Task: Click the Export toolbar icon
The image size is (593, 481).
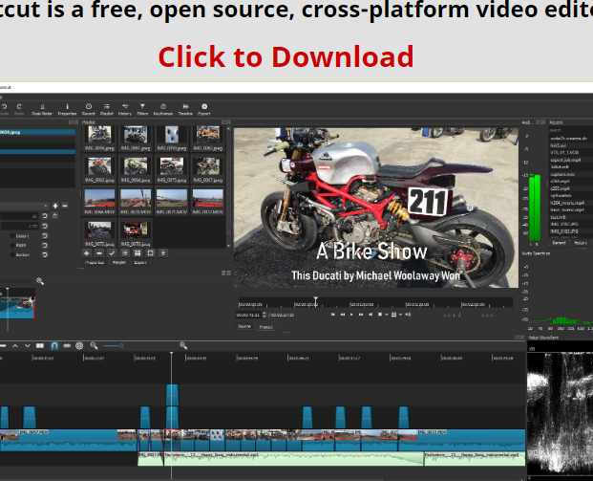Action: coord(204,109)
